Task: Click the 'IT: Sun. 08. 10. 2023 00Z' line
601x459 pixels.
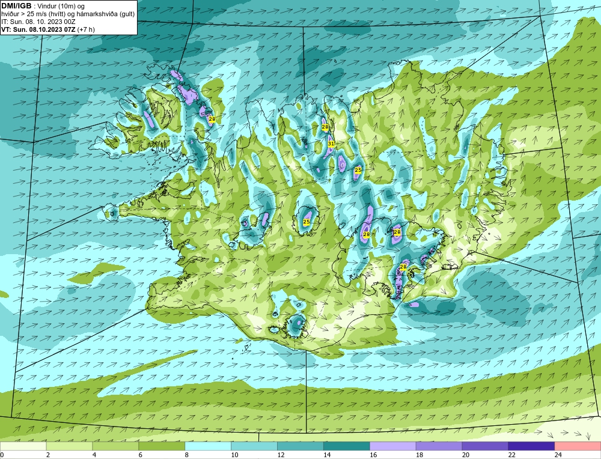Action: pos(38,22)
